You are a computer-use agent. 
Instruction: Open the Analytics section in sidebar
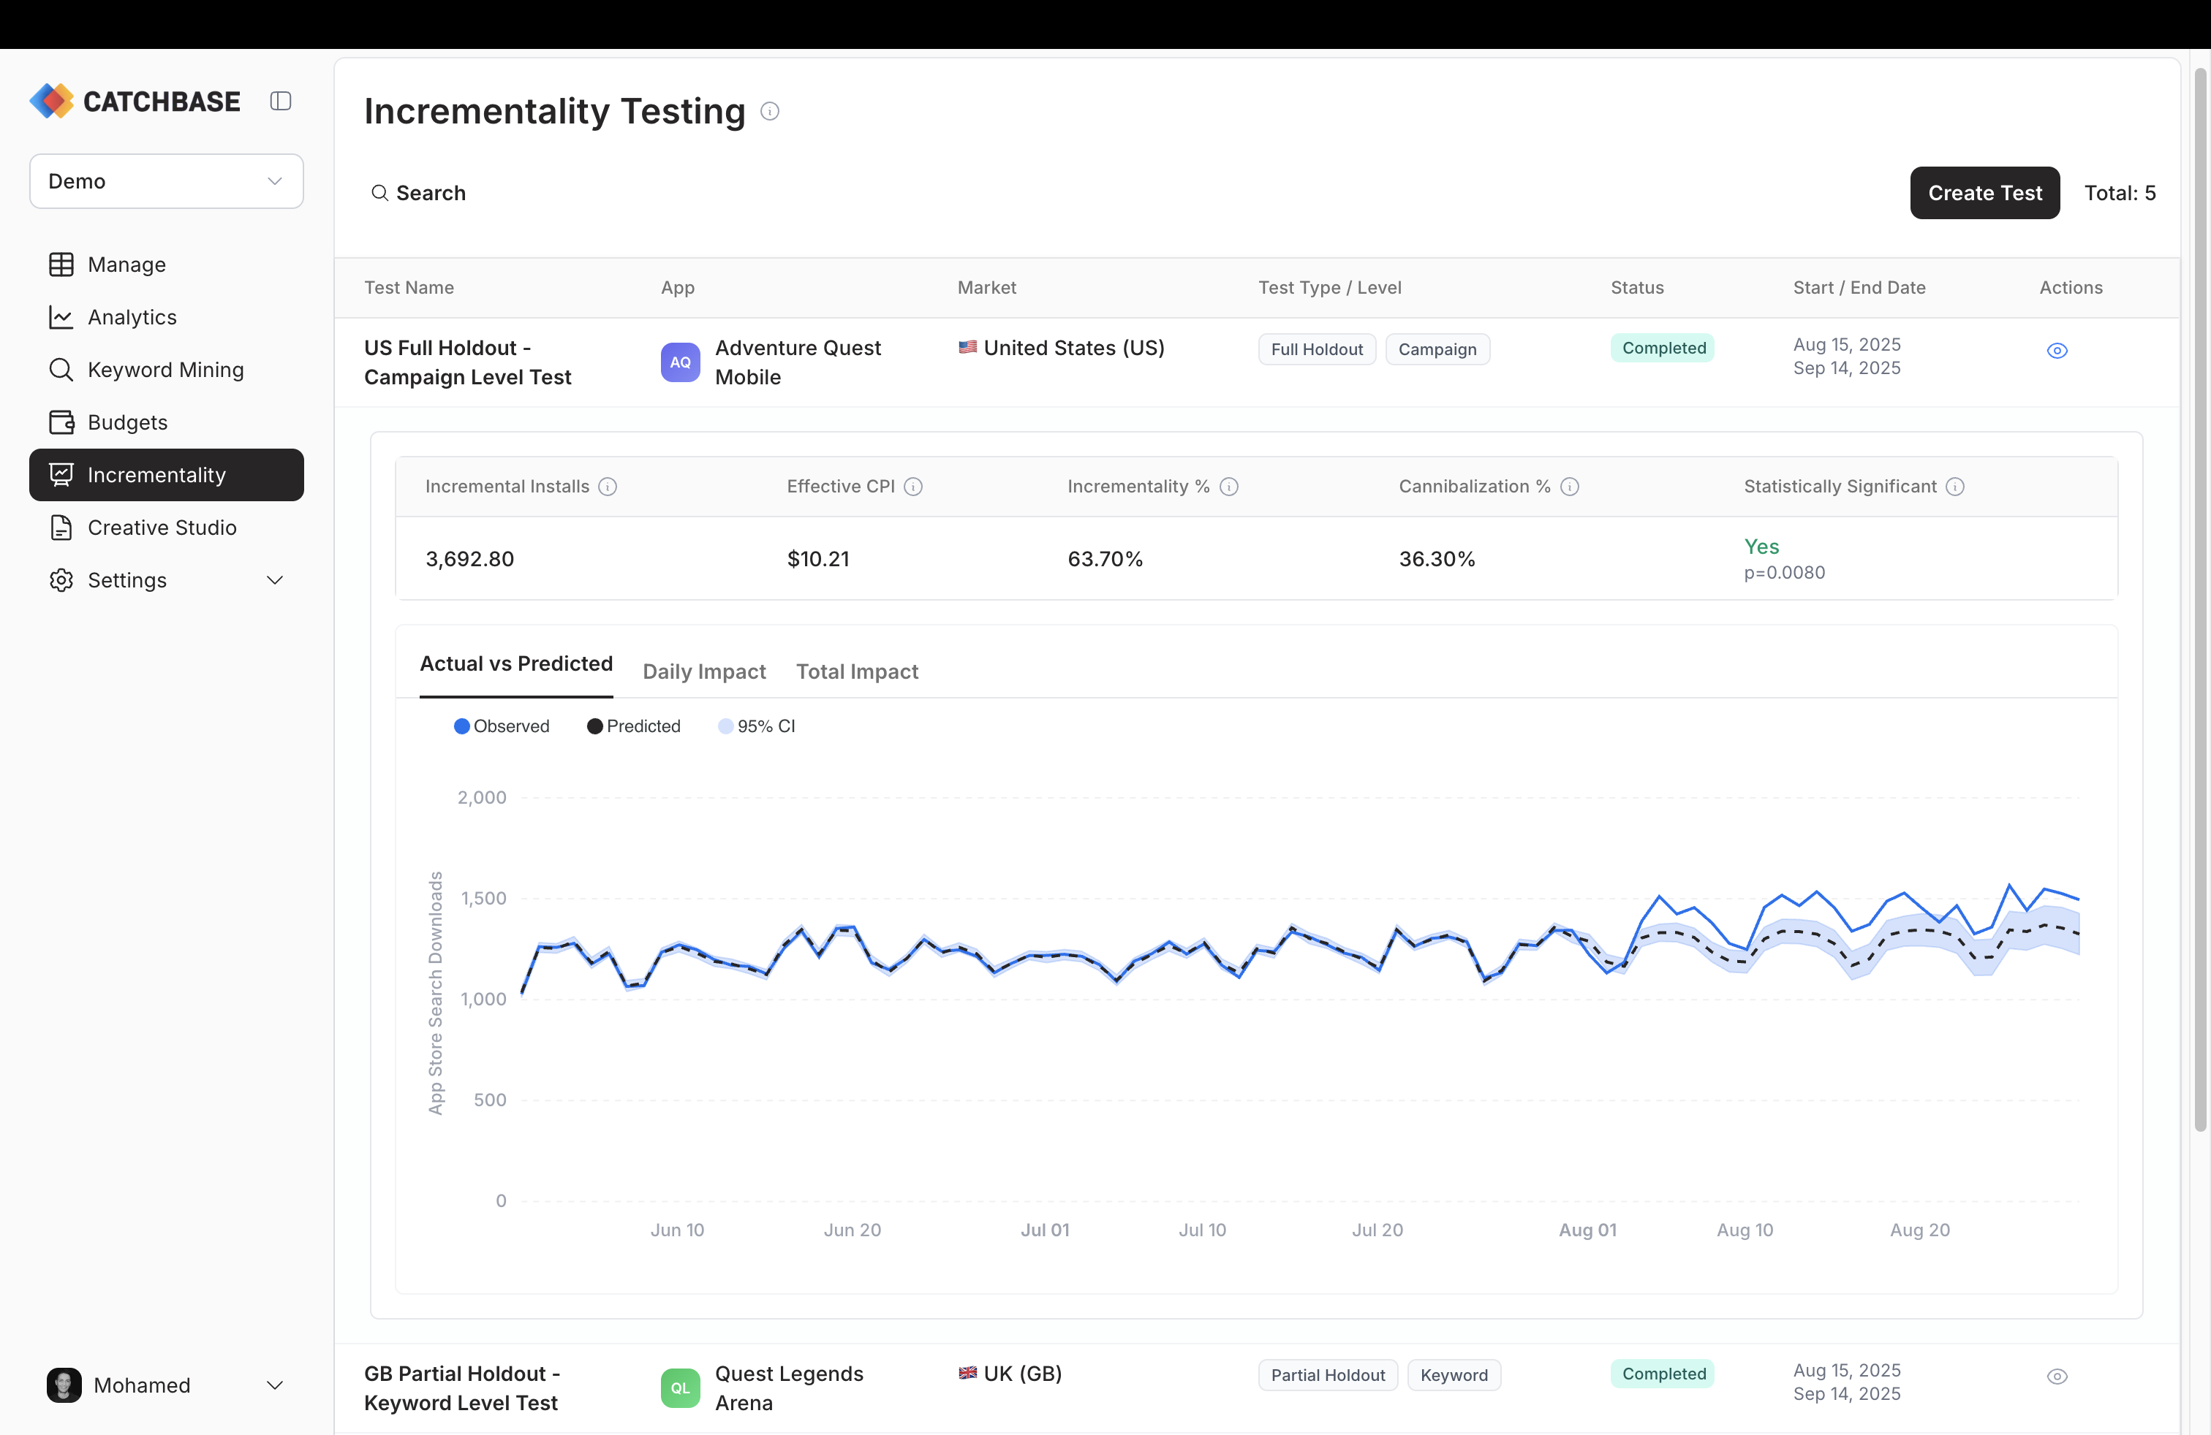tap(132, 316)
